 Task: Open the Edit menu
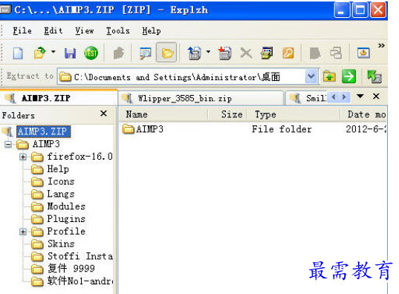tap(53, 30)
